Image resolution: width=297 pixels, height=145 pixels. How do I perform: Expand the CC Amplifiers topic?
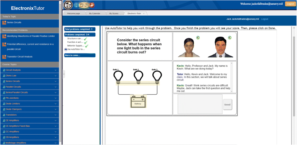point(55,132)
